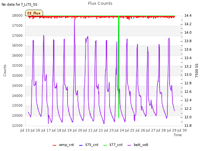This screenshot has width=201, height=151.
Task: Click the Counts y-axis label
Action: click(5, 70)
